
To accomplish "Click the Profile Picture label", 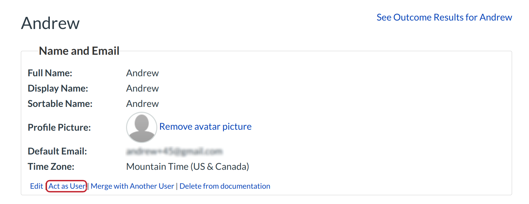I will coord(59,127).
